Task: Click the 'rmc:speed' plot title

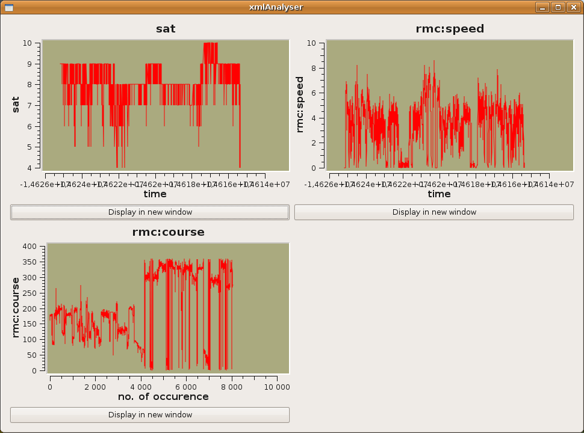Action: [450, 29]
